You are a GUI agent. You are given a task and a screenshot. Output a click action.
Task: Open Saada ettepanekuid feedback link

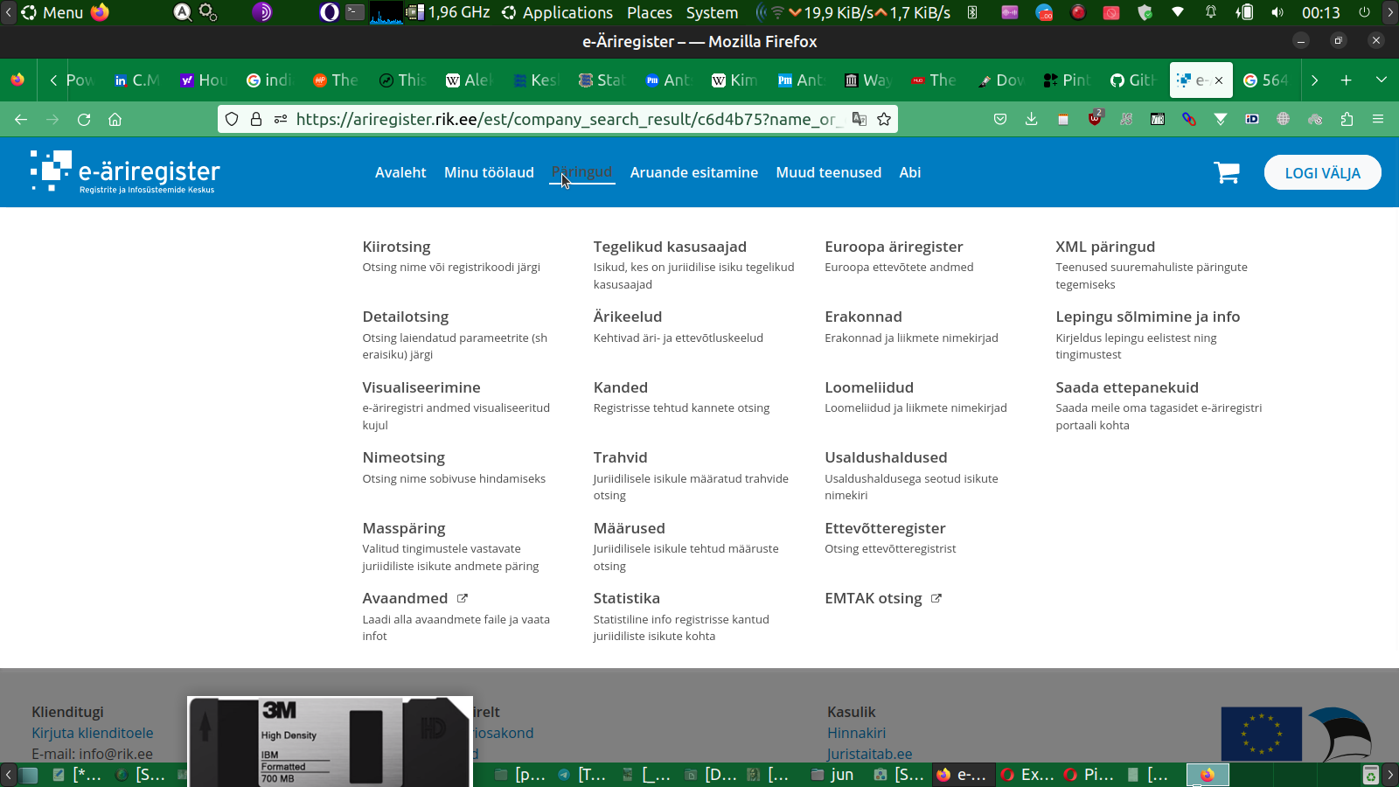click(1127, 387)
